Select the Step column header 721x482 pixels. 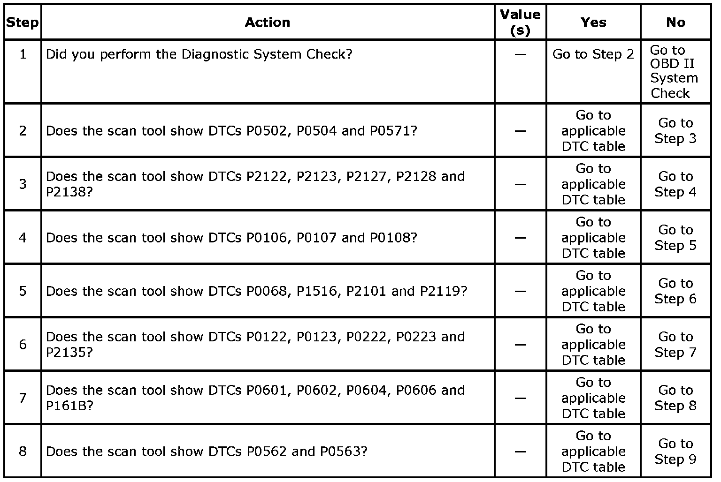click(x=23, y=22)
